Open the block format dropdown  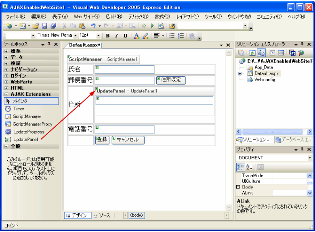[x=33, y=36]
